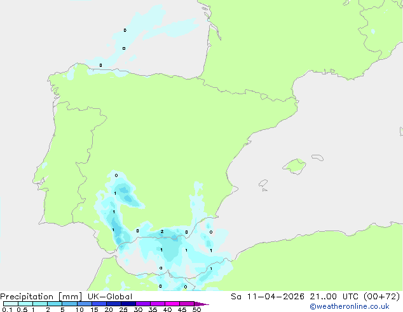Screen dimensions: 403x312
Task: Choose the 25–30 mm dark navy legend swatch
Action: [x=128, y=304]
